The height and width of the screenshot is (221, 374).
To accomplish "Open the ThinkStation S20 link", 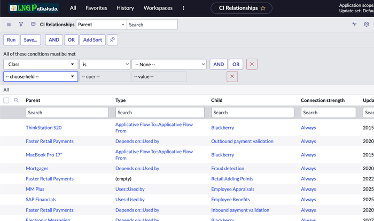I will 44,128.
